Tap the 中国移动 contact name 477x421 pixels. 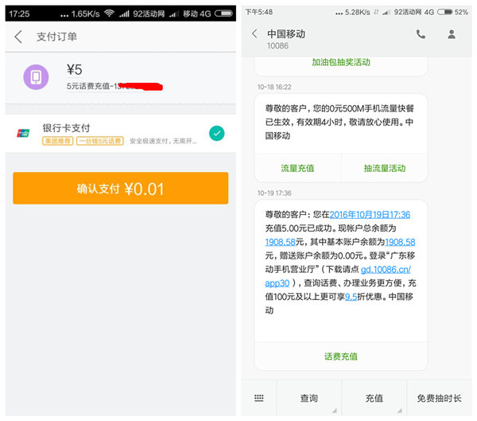[x=286, y=33]
